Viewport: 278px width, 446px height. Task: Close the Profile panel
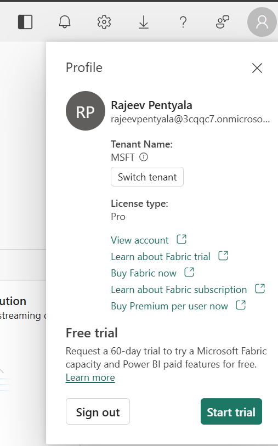(257, 68)
